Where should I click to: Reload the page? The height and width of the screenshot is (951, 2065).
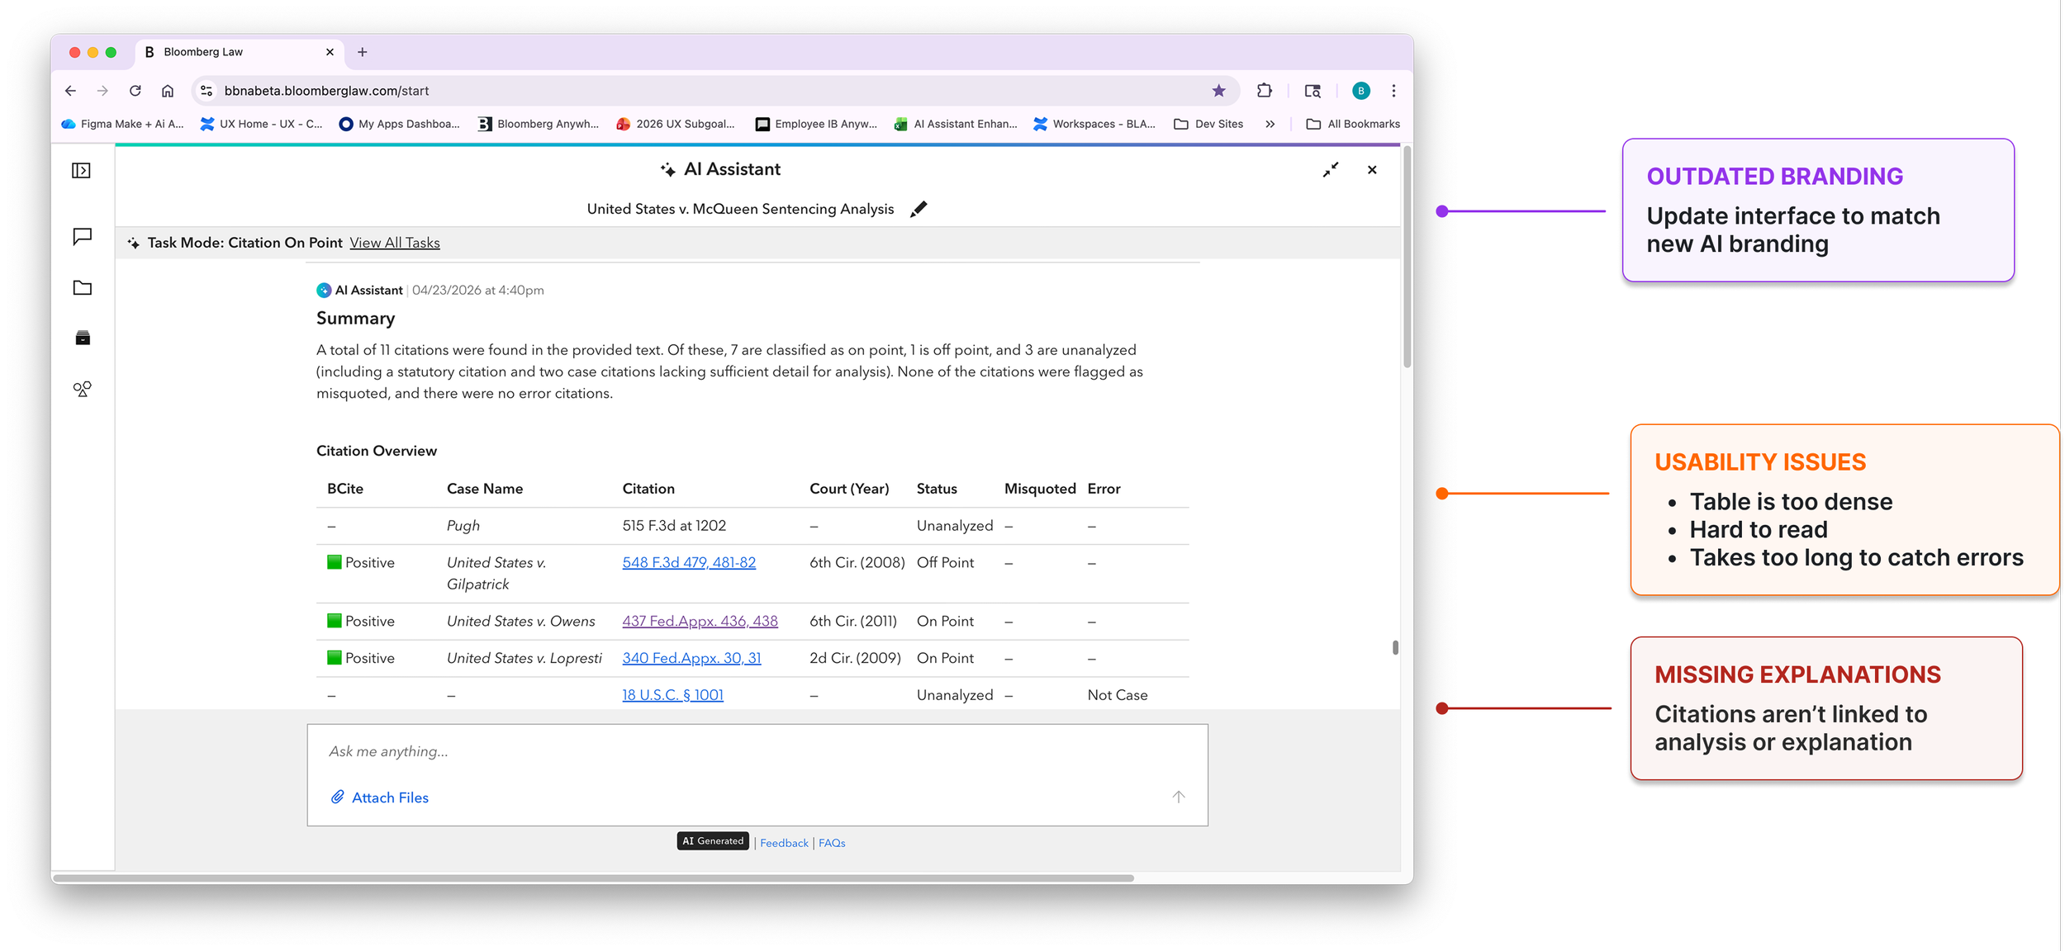click(135, 91)
